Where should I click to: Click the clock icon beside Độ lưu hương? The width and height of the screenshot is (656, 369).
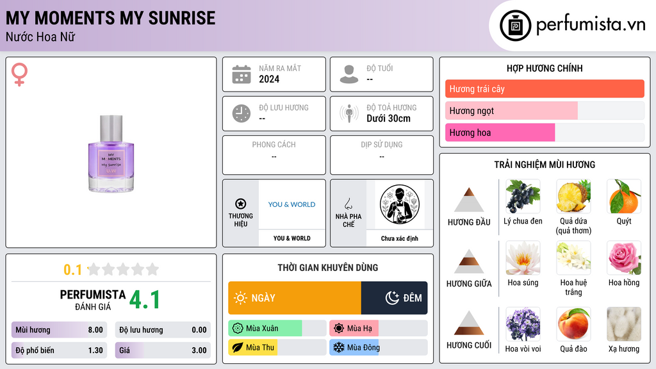(x=242, y=113)
